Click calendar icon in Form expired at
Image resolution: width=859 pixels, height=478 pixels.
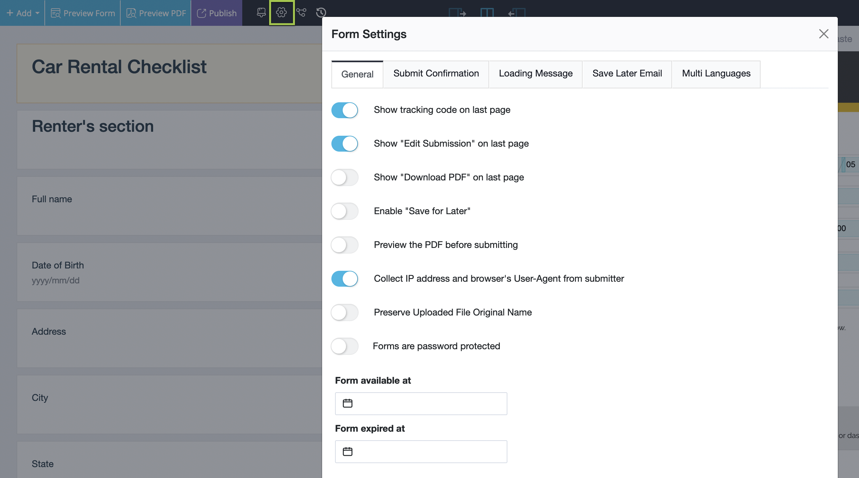(x=347, y=451)
